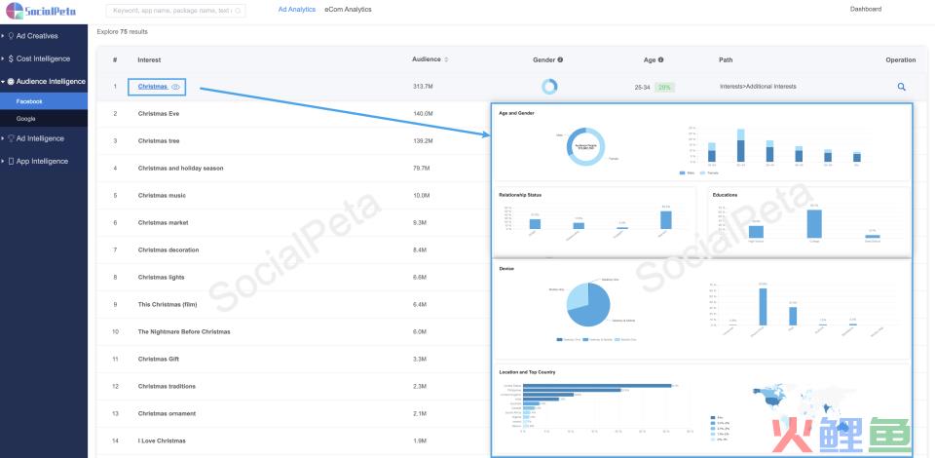Click the 79.7M audience value
Viewport: 935px width, 458px height.
tap(421, 169)
